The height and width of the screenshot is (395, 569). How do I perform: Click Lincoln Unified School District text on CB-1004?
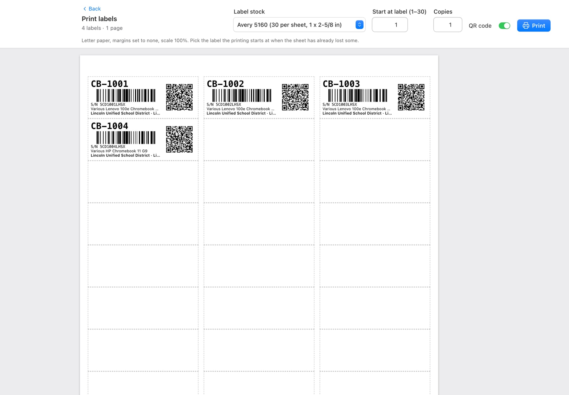(125, 155)
